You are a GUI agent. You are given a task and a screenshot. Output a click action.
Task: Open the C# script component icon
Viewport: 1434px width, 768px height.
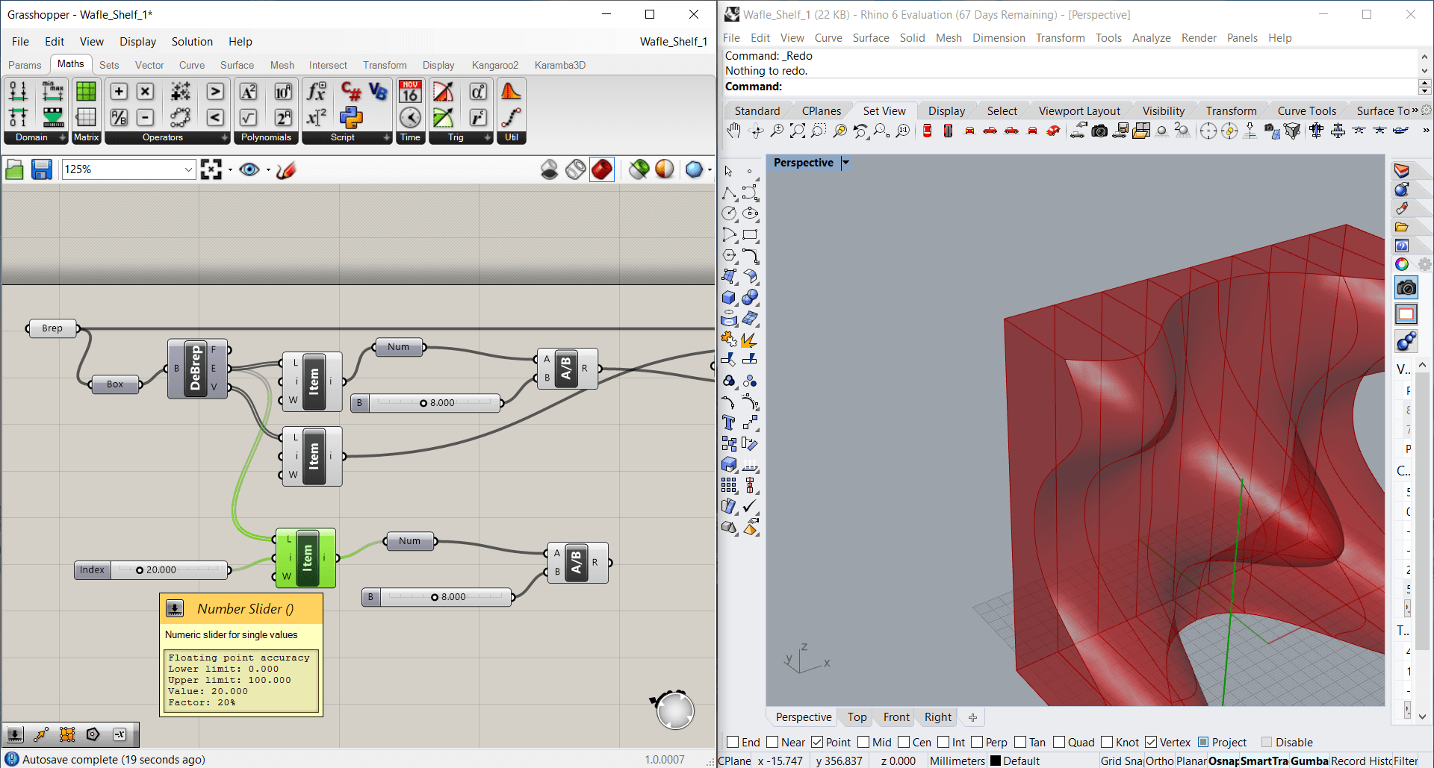(x=351, y=92)
